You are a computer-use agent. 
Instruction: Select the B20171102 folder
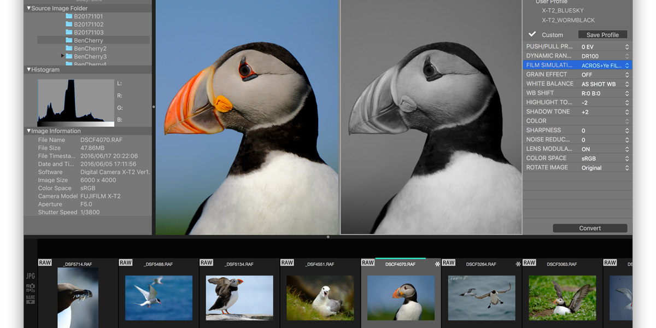(89, 25)
